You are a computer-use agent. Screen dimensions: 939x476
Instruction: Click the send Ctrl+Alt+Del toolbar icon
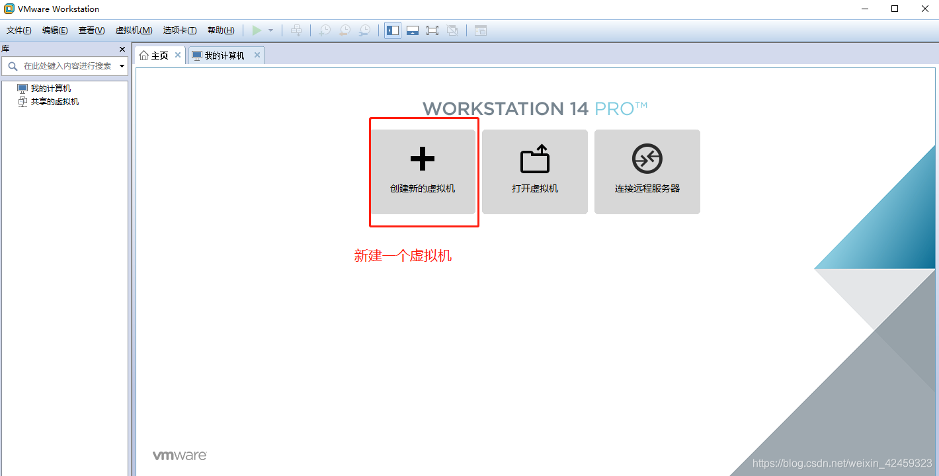[296, 30]
